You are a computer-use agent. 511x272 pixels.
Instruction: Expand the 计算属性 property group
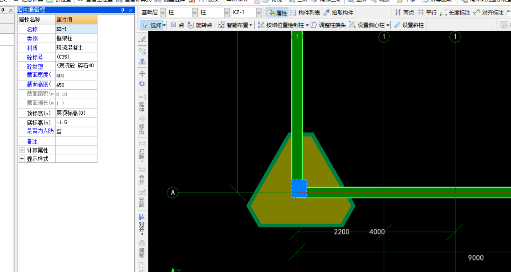(22, 150)
